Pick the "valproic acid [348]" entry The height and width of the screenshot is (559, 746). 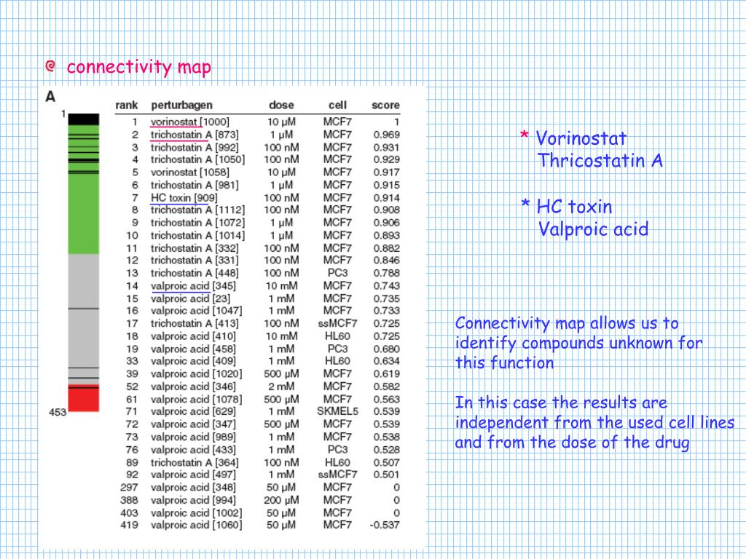pos(193,488)
